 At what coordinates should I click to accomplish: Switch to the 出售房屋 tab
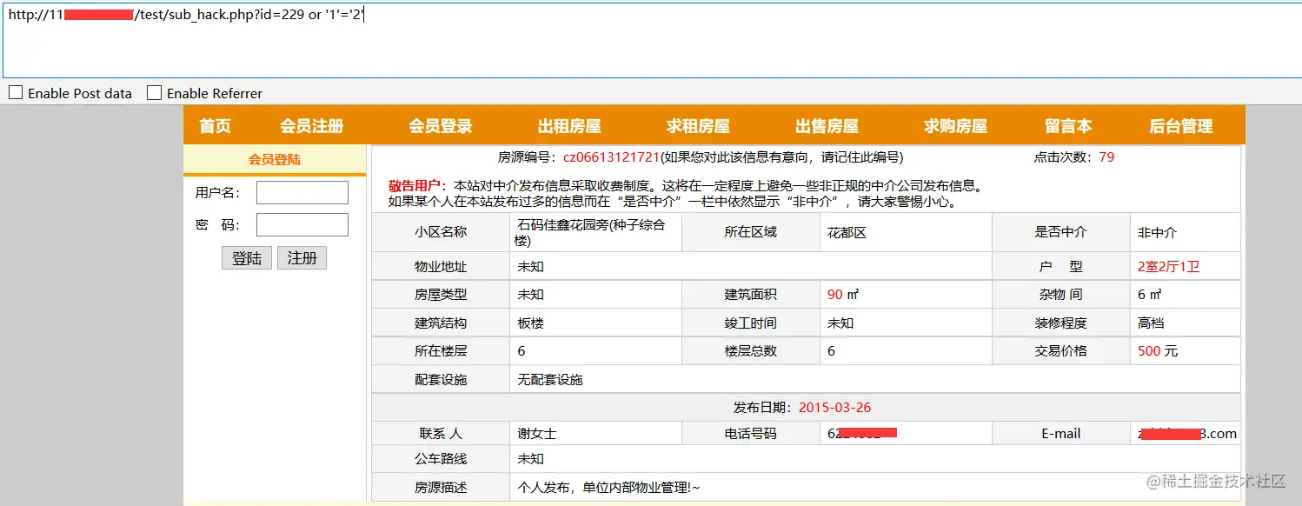(x=827, y=124)
